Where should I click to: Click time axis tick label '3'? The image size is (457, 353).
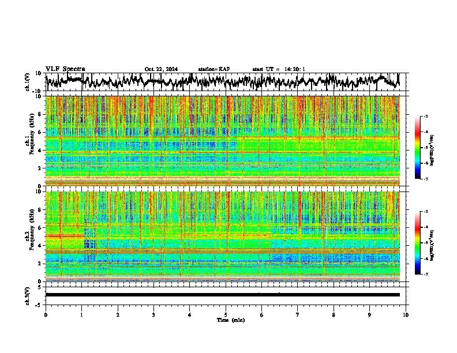point(153,315)
